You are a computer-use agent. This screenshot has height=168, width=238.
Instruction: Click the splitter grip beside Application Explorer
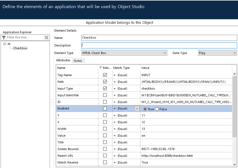[52, 102]
